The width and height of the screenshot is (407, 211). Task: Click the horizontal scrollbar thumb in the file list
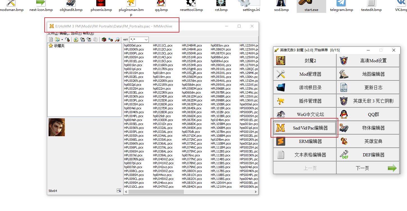156,192
